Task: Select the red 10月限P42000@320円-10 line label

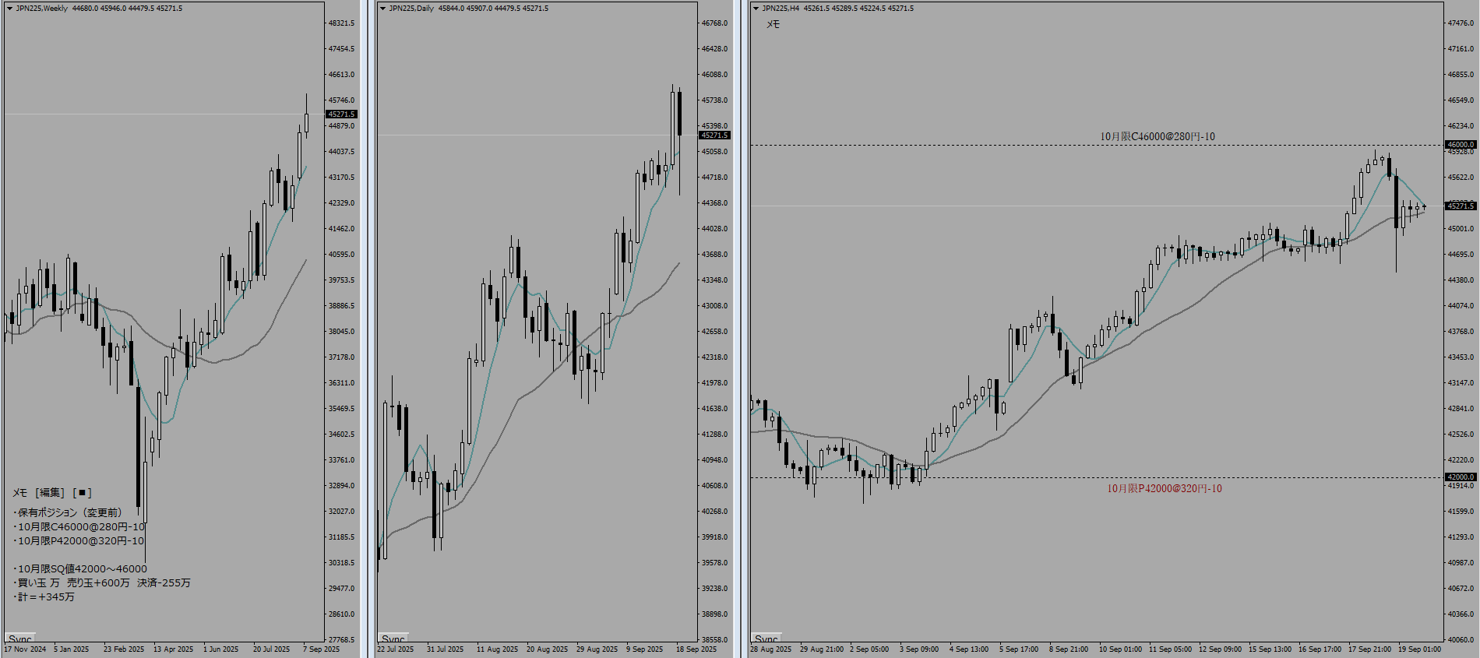Action: [x=1165, y=488]
